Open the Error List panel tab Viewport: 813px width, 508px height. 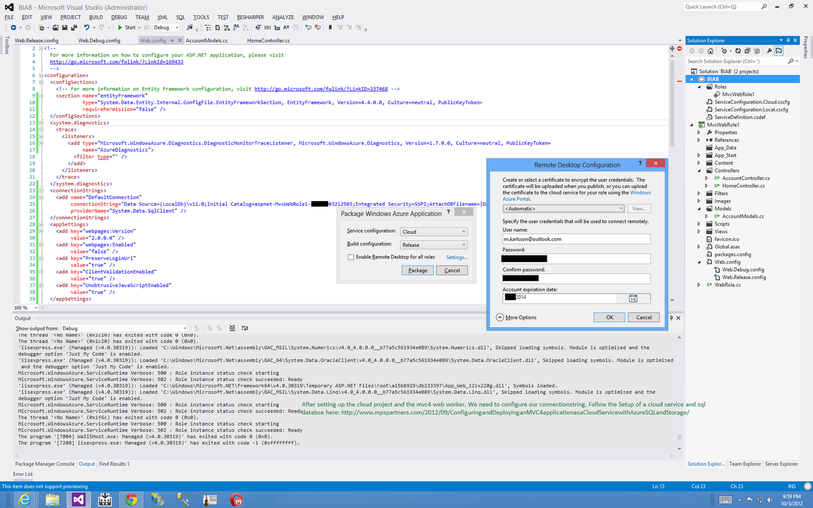[23, 474]
